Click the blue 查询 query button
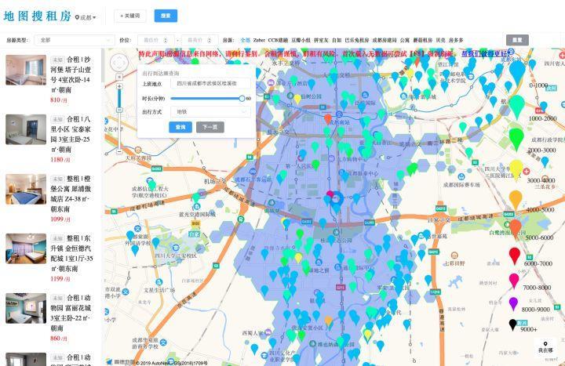 coord(180,127)
